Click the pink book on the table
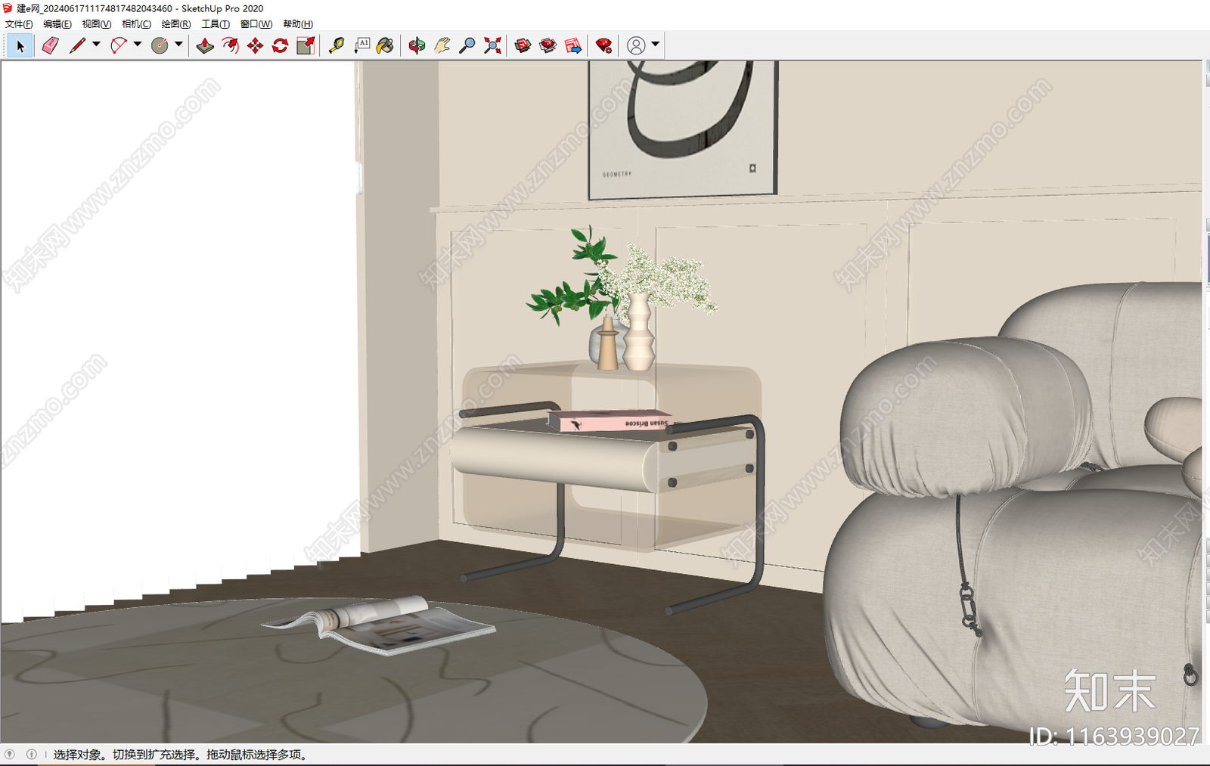This screenshot has width=1210, height=766. 610,421
